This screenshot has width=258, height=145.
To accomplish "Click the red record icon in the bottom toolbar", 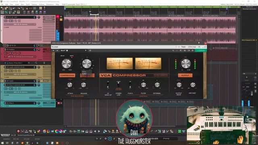I will [x=18, y=131].
